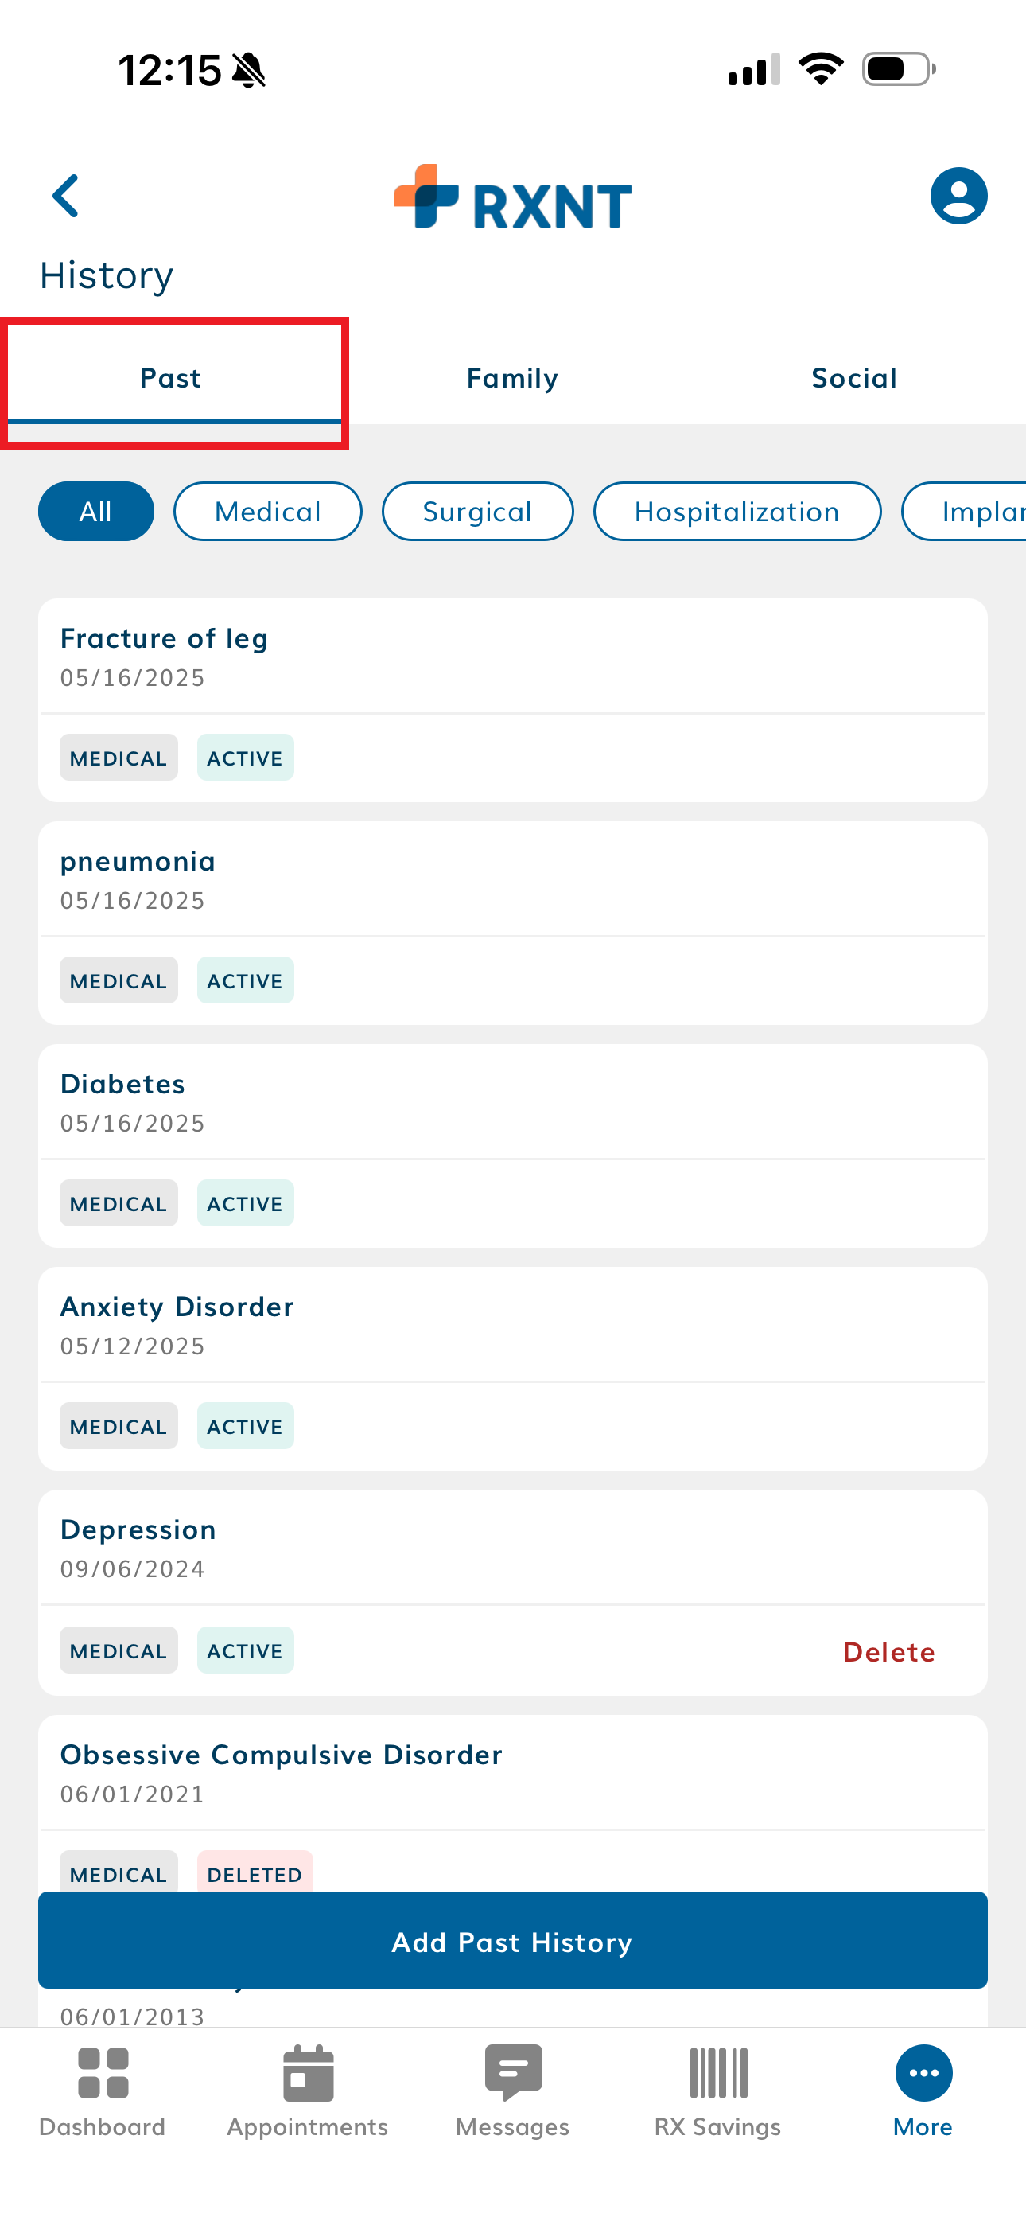Viewport: 1026px width, 2225px height.
Task: Switch to the Social tab
Action: [854, 378]
